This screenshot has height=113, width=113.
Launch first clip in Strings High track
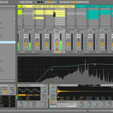click(100, 11)
